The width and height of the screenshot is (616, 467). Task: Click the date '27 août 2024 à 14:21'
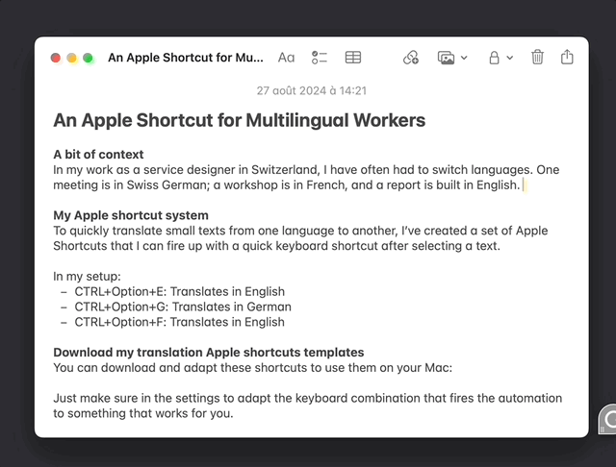point(311,91)
